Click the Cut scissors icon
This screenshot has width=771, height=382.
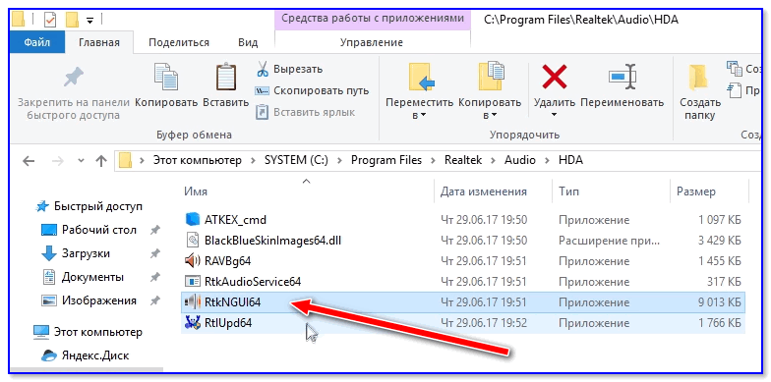point(263,69)
